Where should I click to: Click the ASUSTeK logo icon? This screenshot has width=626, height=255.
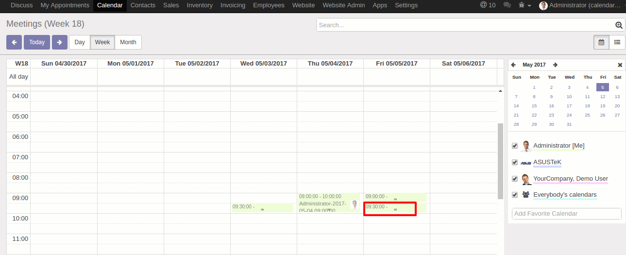526,163
